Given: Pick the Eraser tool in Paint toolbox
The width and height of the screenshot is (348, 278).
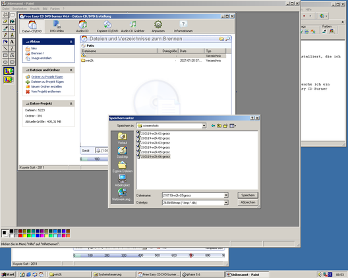Looking at the screenshot, I should coord(5,22).
